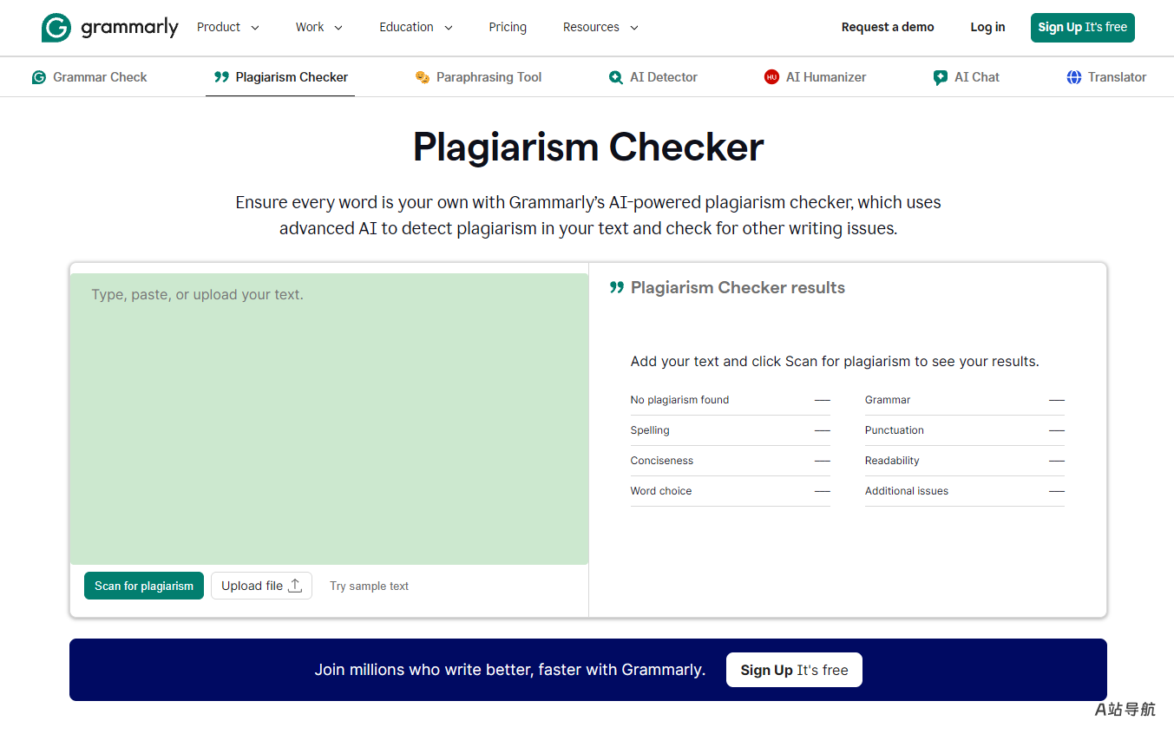The image size is (1174, 747).
Task: Click the Grammarly logo icon
Action: [x=56, y=28]
